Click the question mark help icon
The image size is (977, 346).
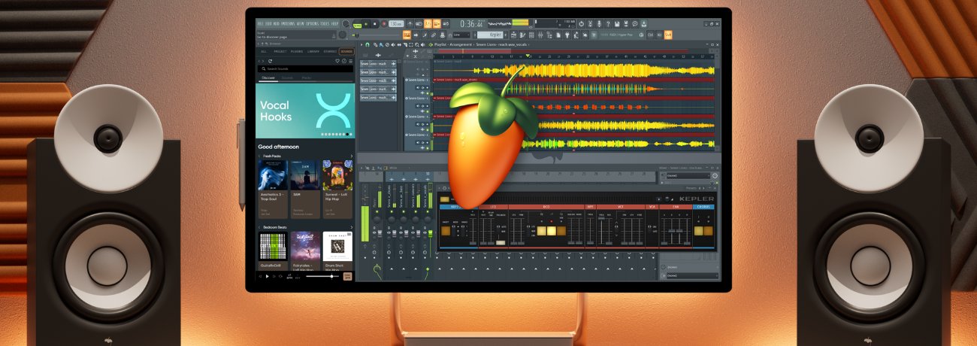point(608,23)
